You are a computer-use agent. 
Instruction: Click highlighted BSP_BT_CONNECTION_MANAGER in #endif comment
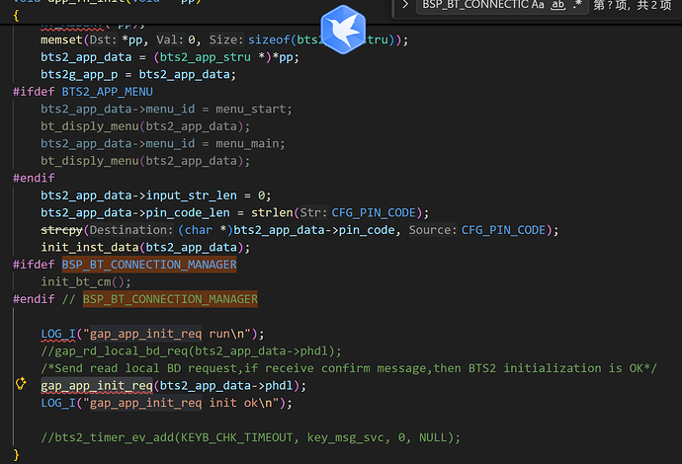(x=170, y=298)
